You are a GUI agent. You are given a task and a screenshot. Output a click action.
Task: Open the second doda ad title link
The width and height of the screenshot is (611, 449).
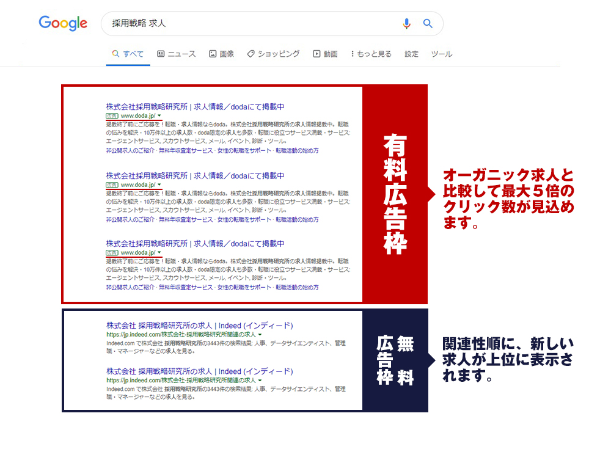(195, 175)
